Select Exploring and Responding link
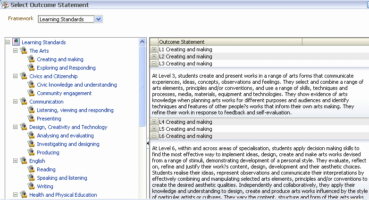 coord(66,68)
